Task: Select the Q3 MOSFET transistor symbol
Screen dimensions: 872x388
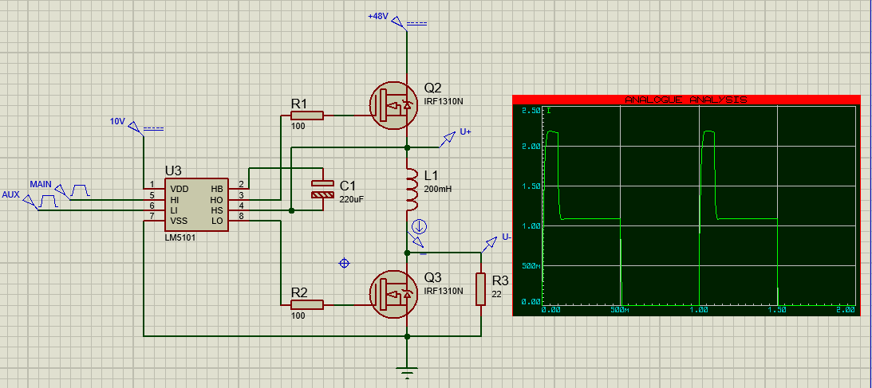Action: 394,294
